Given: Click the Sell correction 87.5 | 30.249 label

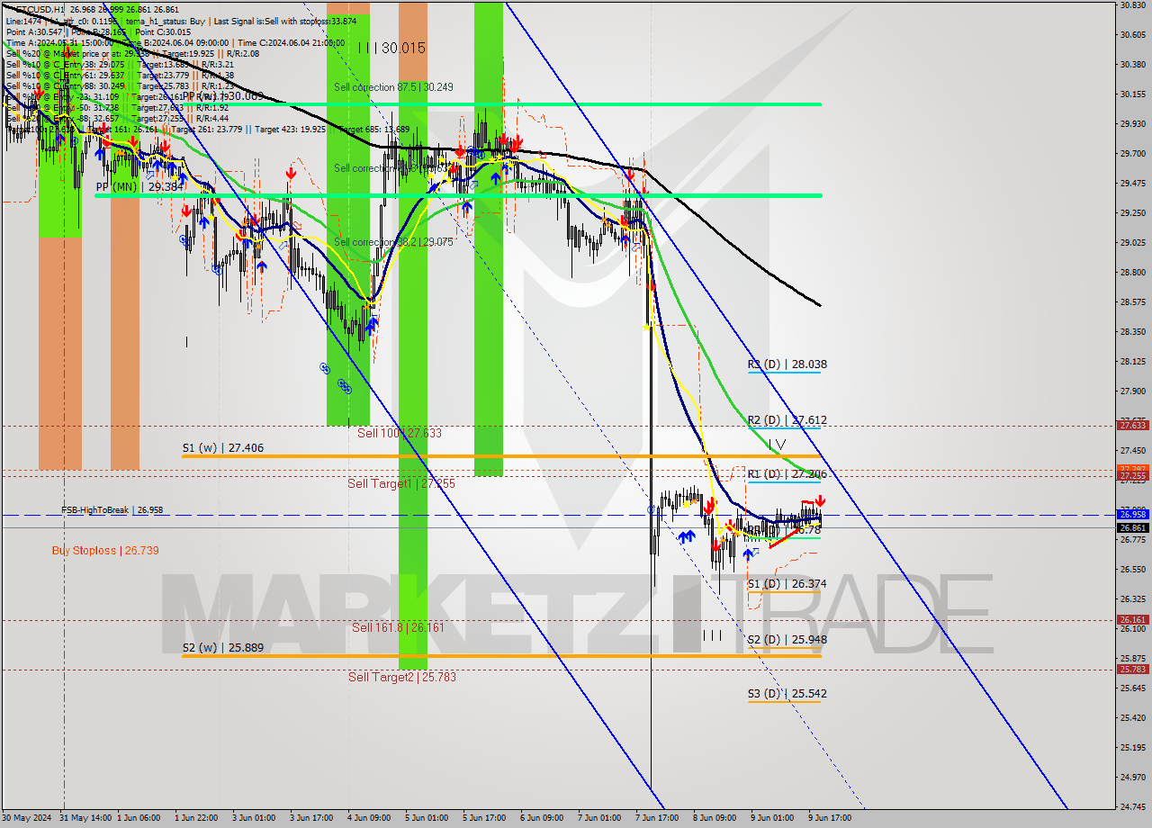Looking at the screenshot, I should (x=393, y=87).
